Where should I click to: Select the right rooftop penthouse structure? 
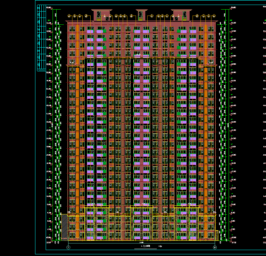click(x=181, y=15)
